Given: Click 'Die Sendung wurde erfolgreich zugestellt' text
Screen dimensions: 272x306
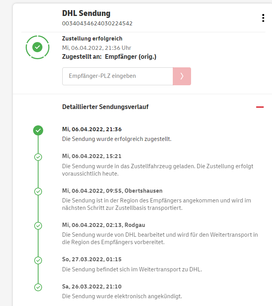Looking at the screenshot, I should (x=117, y=139).
